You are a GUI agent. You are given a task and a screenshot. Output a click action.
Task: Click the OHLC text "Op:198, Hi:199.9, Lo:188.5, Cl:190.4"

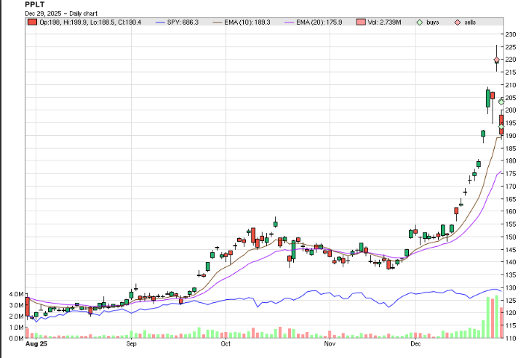(x=90, y=23)
